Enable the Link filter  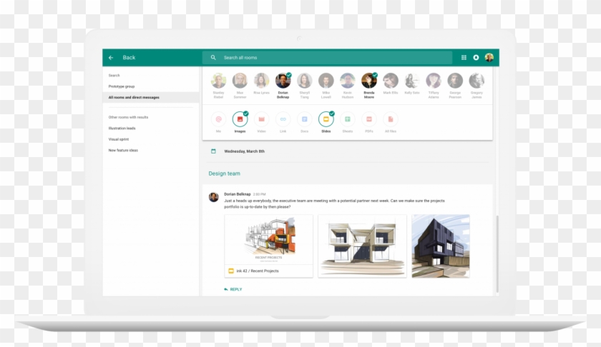tap(283, 119)
